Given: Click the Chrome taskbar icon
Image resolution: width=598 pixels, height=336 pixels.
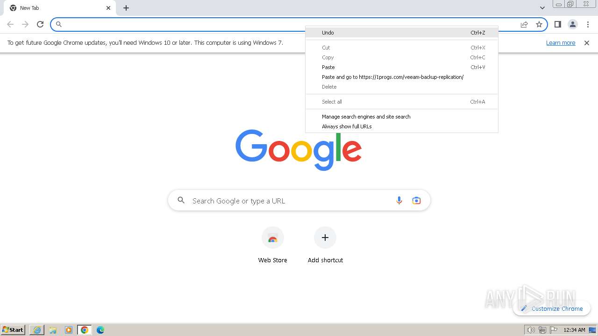Looking at the screenshot, I should (x=85, y=330).
